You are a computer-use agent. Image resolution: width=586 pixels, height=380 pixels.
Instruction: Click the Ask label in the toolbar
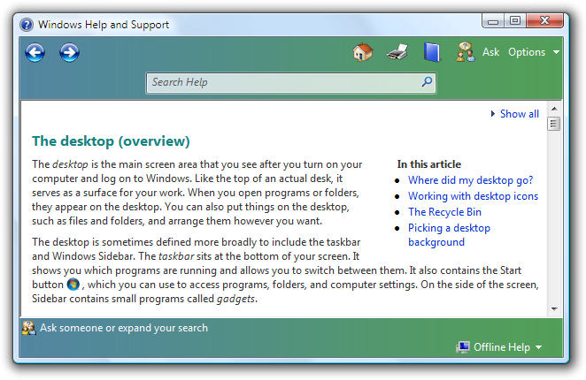pos(490,52)
